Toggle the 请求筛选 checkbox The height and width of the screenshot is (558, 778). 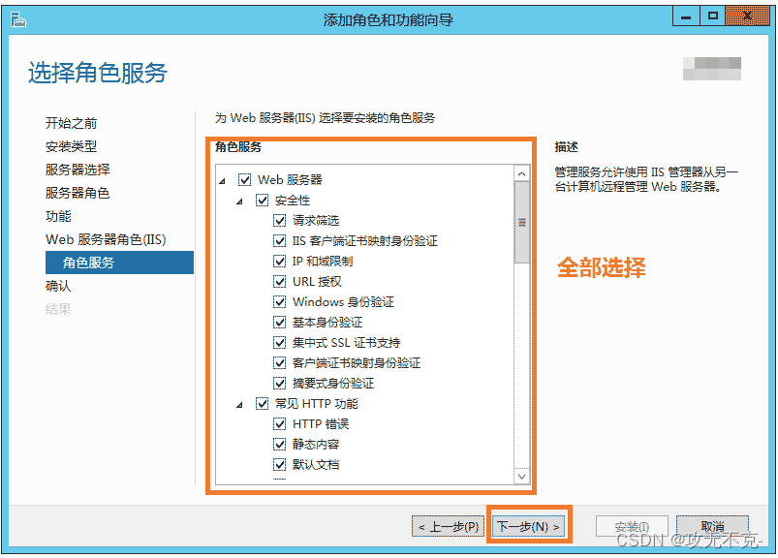click(x=280, y=220)
